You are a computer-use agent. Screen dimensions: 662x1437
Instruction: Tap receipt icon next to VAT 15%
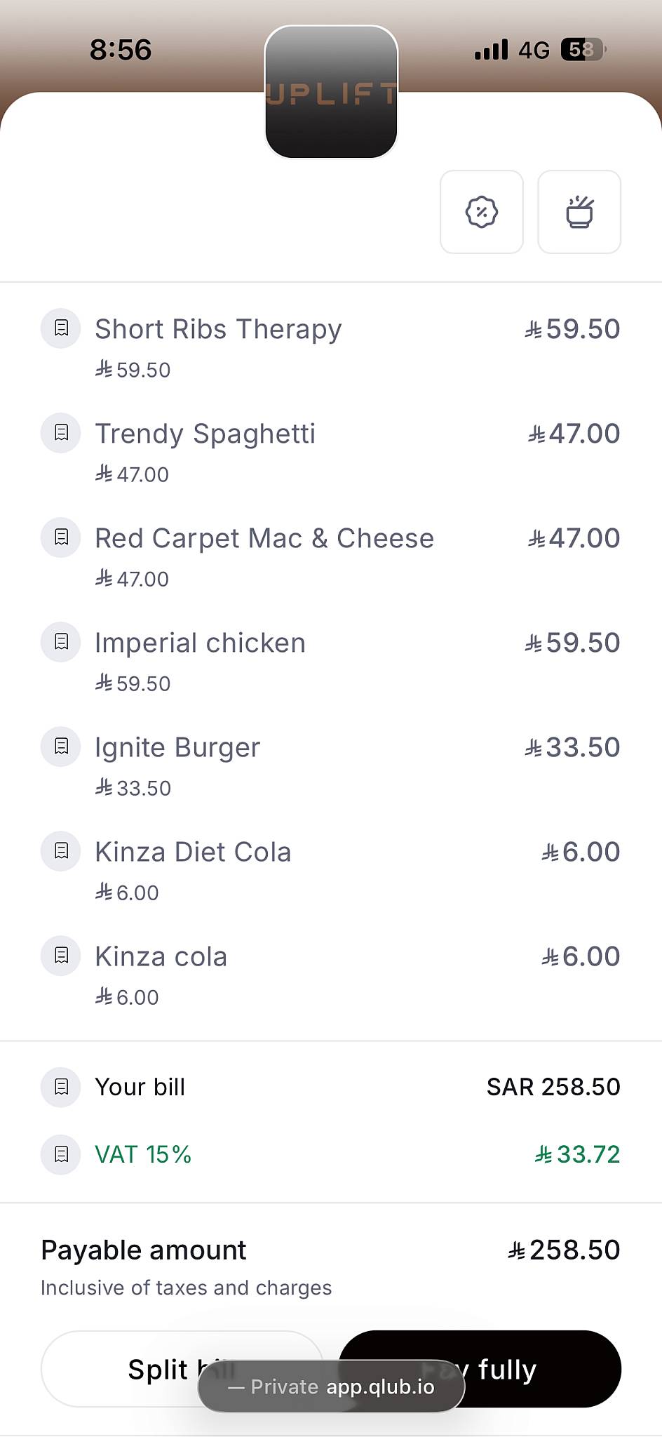pos(61,1154)
